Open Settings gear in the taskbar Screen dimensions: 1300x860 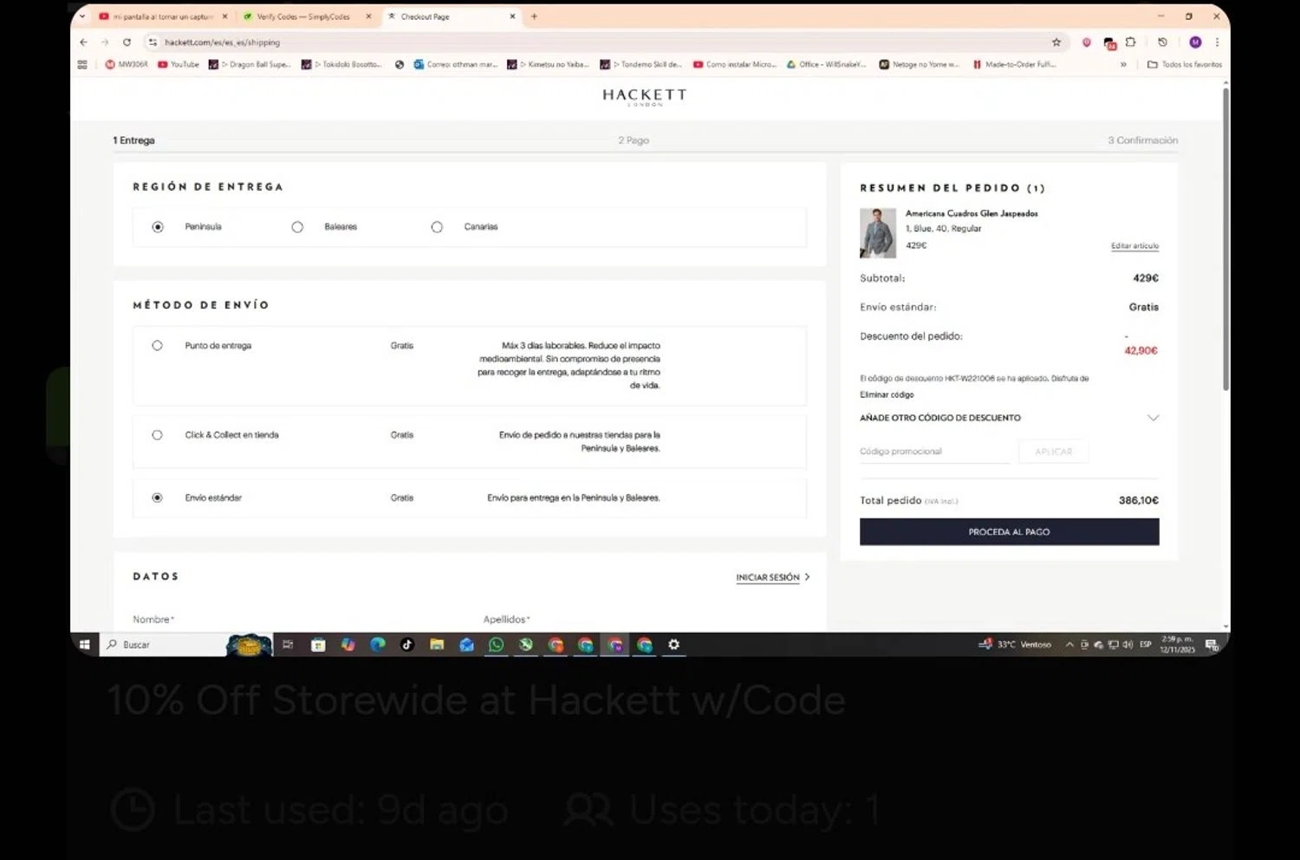(673, 644)
